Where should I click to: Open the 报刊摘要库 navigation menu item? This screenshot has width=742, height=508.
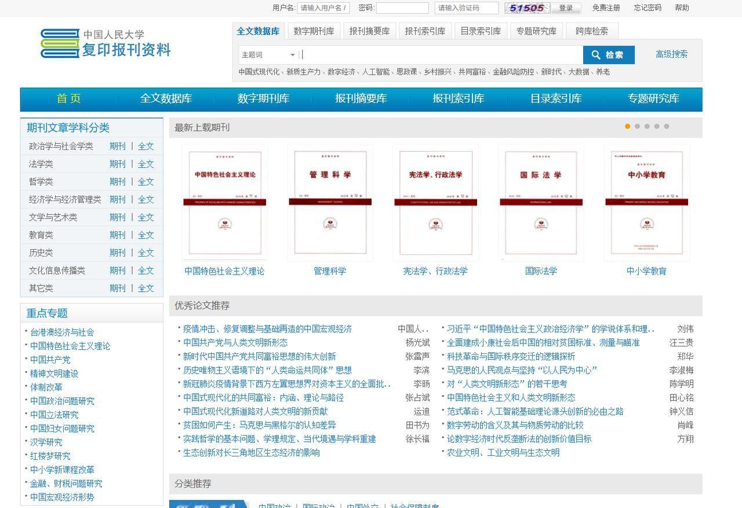[361, 99]
